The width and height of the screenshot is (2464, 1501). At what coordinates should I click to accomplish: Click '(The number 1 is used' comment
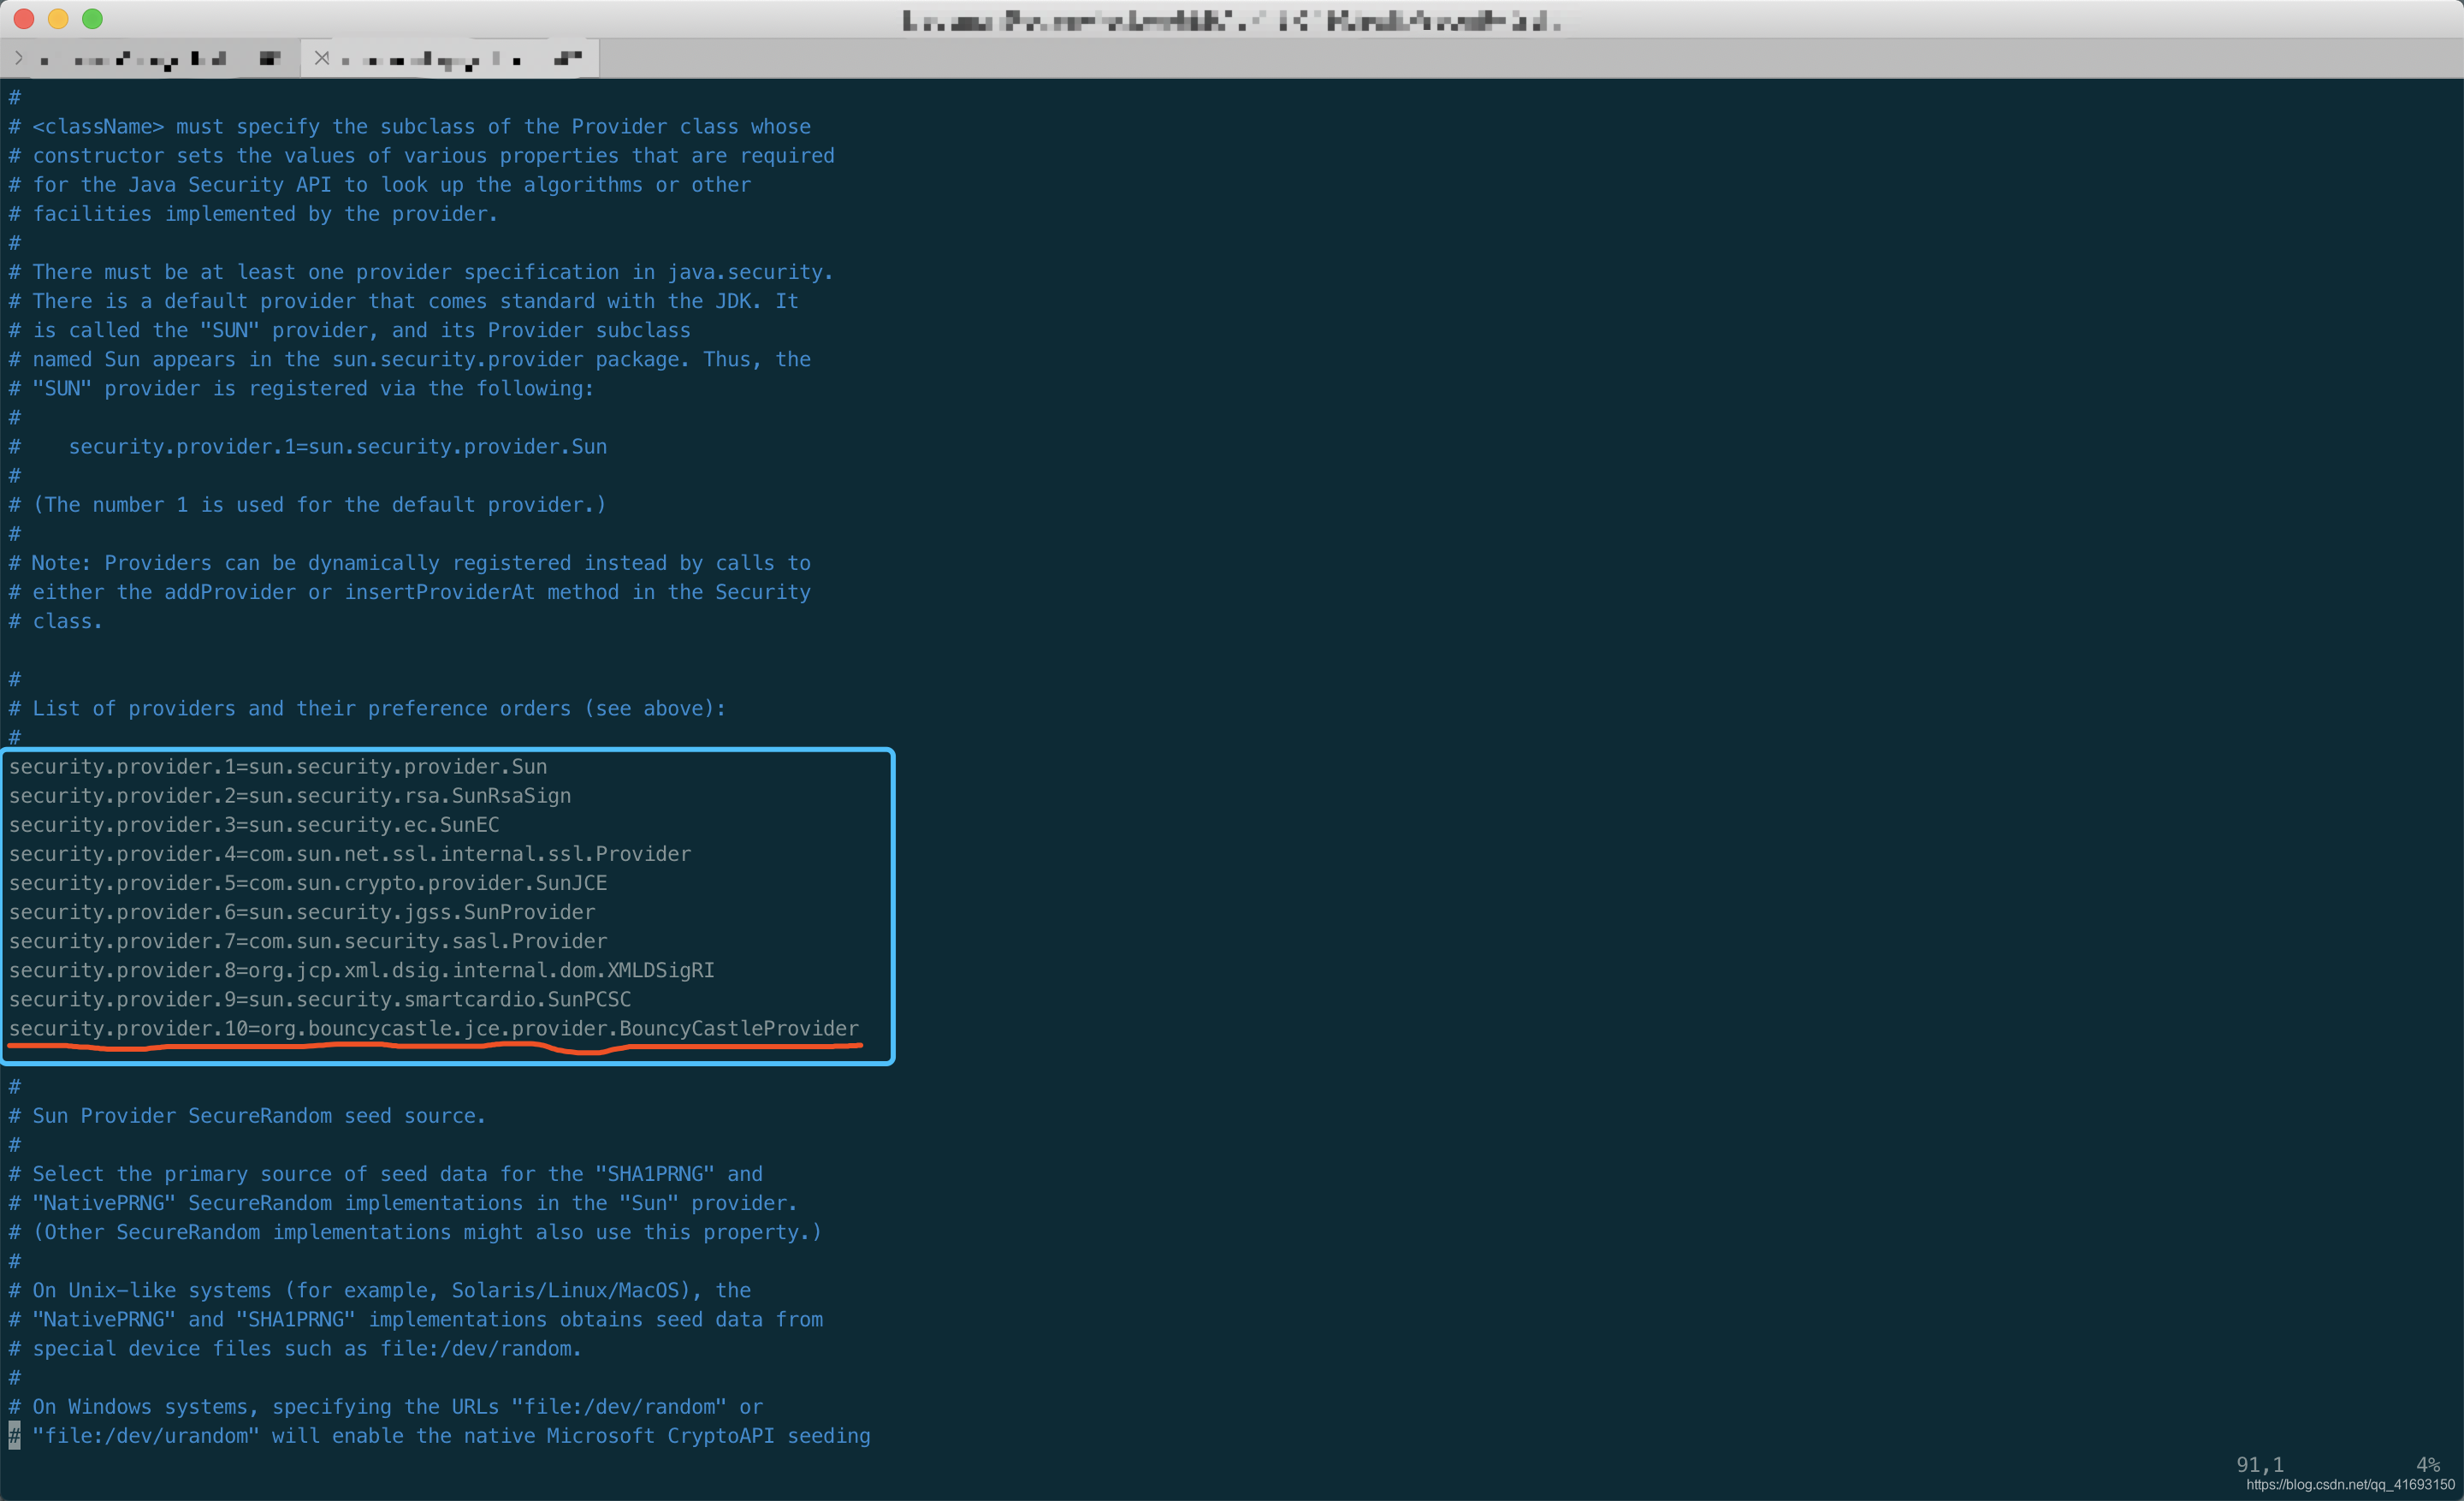point(307,505)
